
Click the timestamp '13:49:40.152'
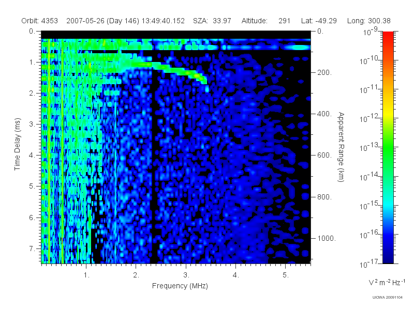[x=163, y=21]
